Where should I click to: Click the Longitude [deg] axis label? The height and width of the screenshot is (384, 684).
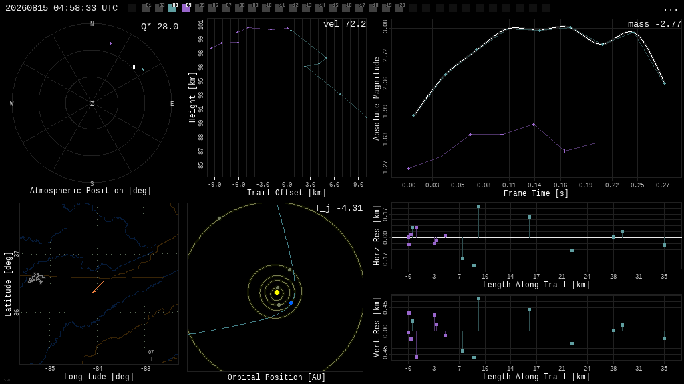pos(99,376)
